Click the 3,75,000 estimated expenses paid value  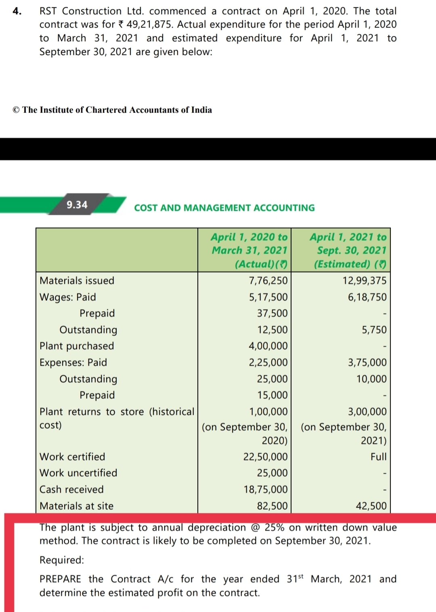(367, 362)
